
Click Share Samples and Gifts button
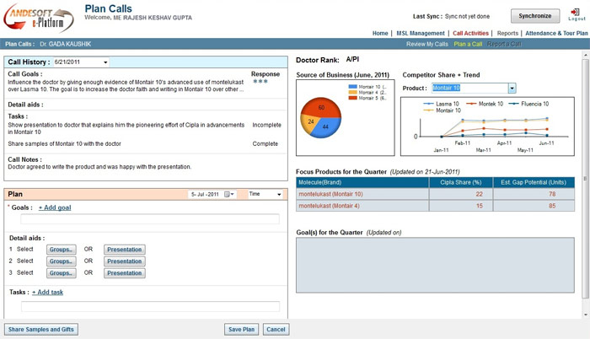click(x=41, y=329)
